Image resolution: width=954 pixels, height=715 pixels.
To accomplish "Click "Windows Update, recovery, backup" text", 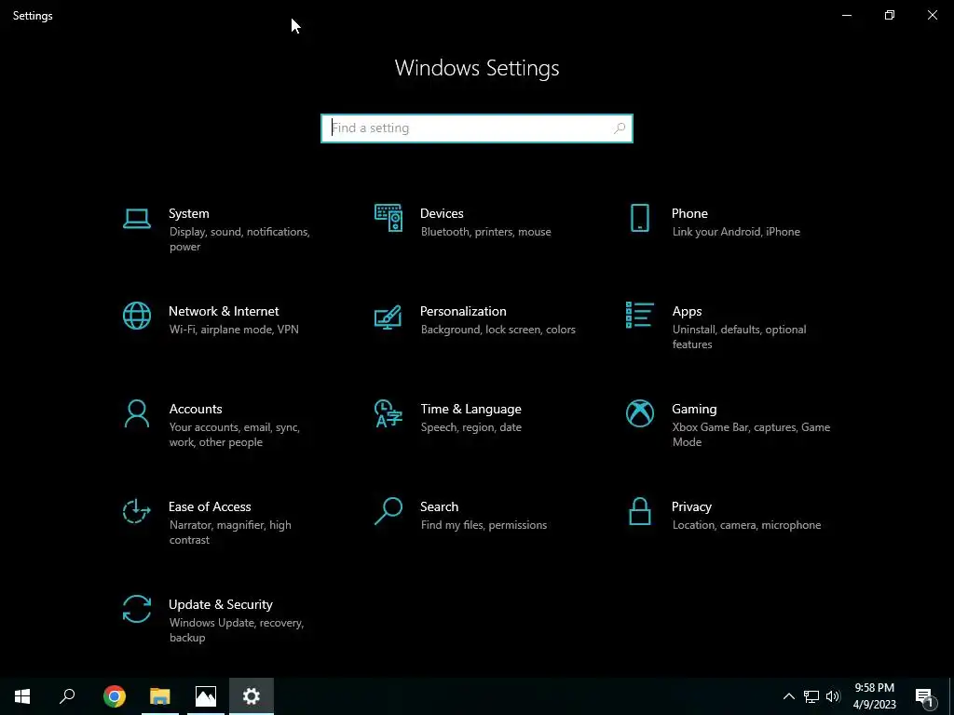I will click(x=236, y=630).
